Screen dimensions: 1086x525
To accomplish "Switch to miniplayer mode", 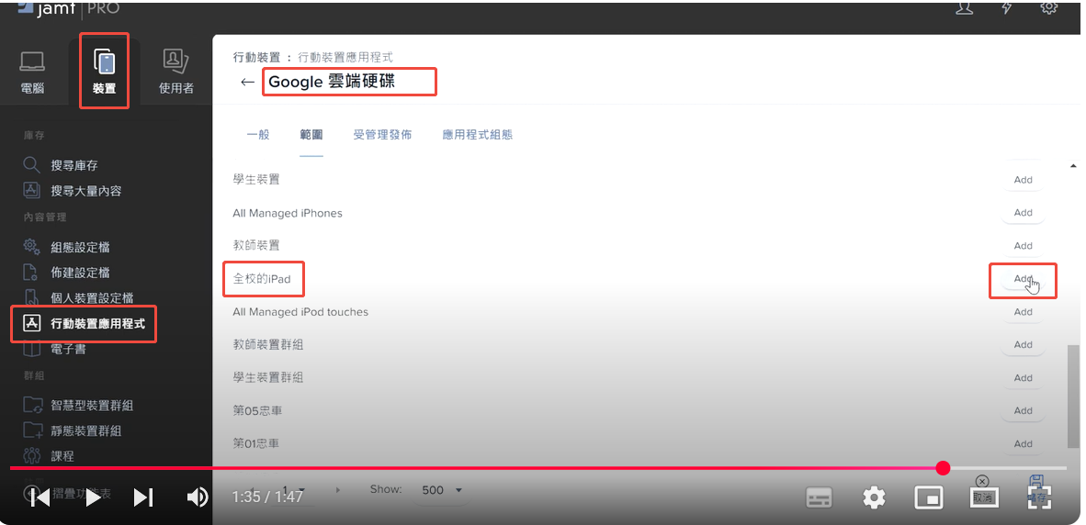I will click(929, 497).
